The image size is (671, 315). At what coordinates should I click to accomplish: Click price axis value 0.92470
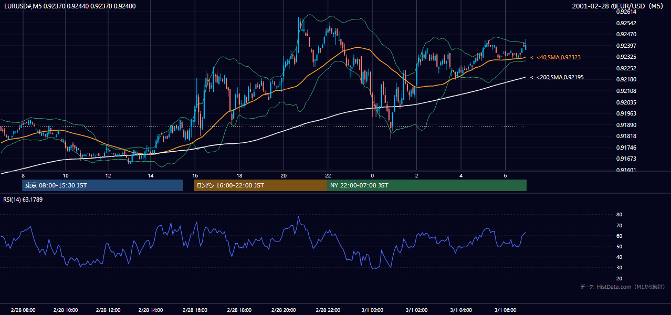pyautogui.click(x=626, y=35)
